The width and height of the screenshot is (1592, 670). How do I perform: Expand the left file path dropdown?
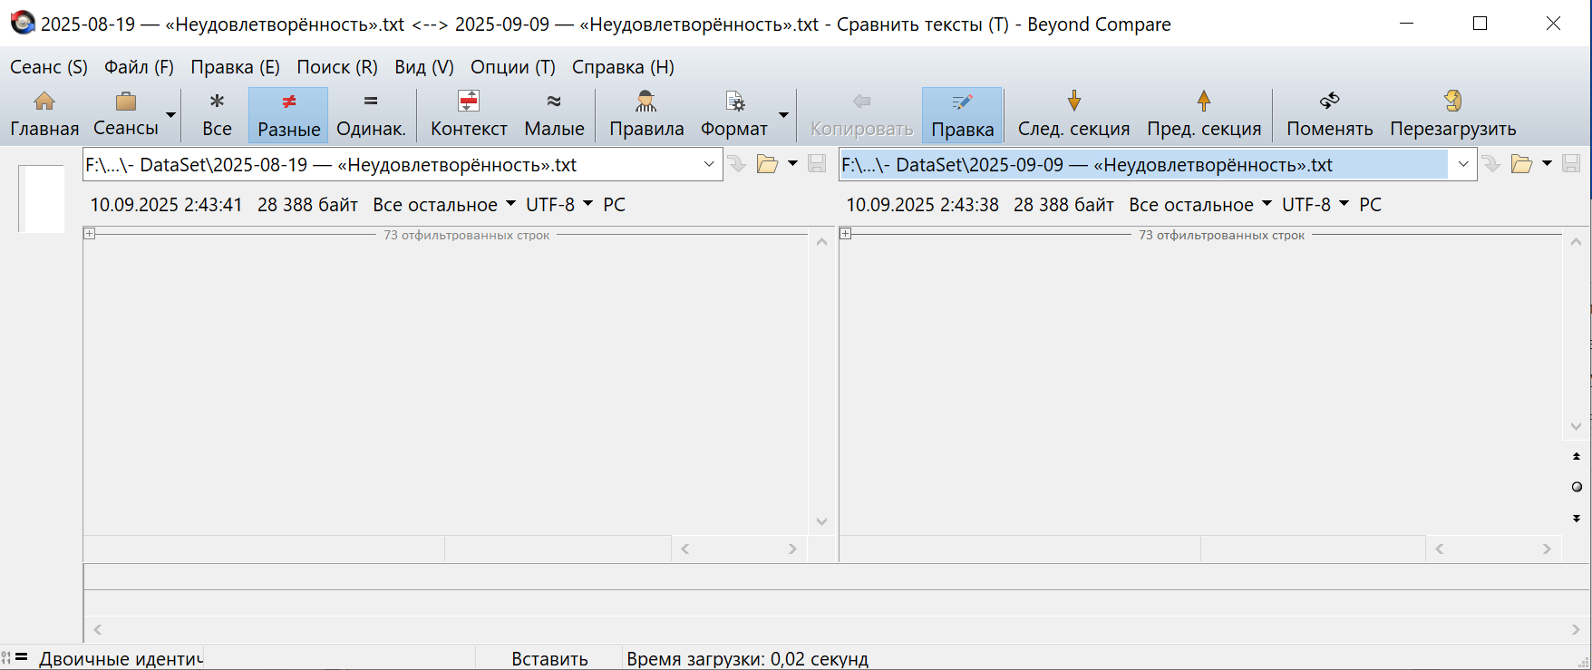pyautogui.click(x=709, y=164)
